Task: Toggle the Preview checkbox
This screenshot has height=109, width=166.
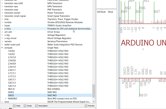Action: point(86,106)
